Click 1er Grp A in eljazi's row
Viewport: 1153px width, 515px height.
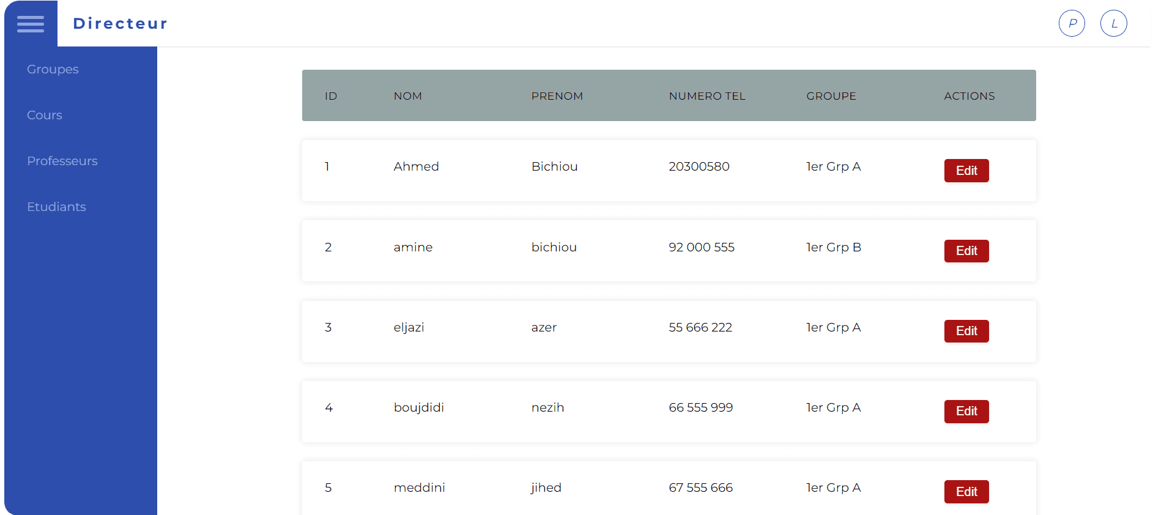click(834, 327)
